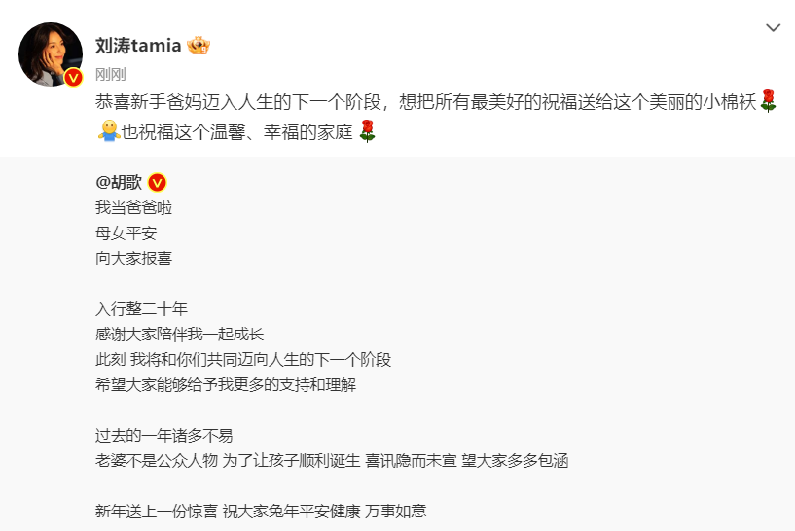Click the line 感谢大家陪伴我一起成长
The width and height of the screenshot is (795, 531).
[x=179, y=335]
